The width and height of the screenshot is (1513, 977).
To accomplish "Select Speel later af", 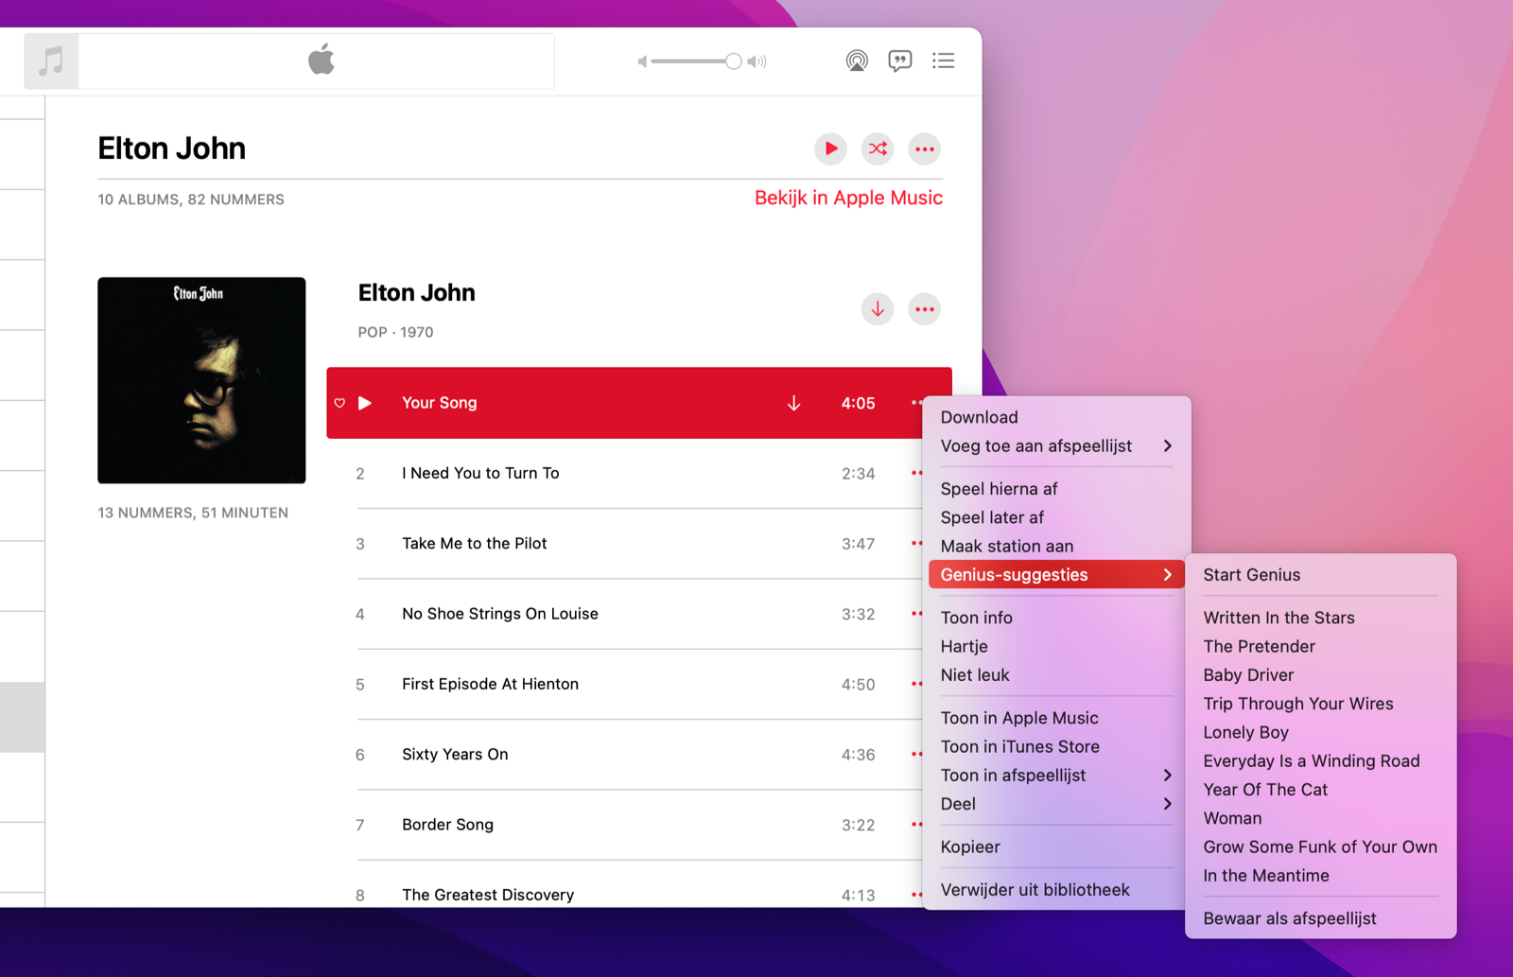I will (1056, 517).
